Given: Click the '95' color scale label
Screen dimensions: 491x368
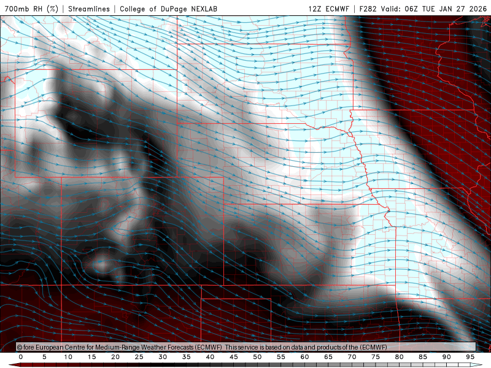Looking at the screenshot, I should 470,357.
